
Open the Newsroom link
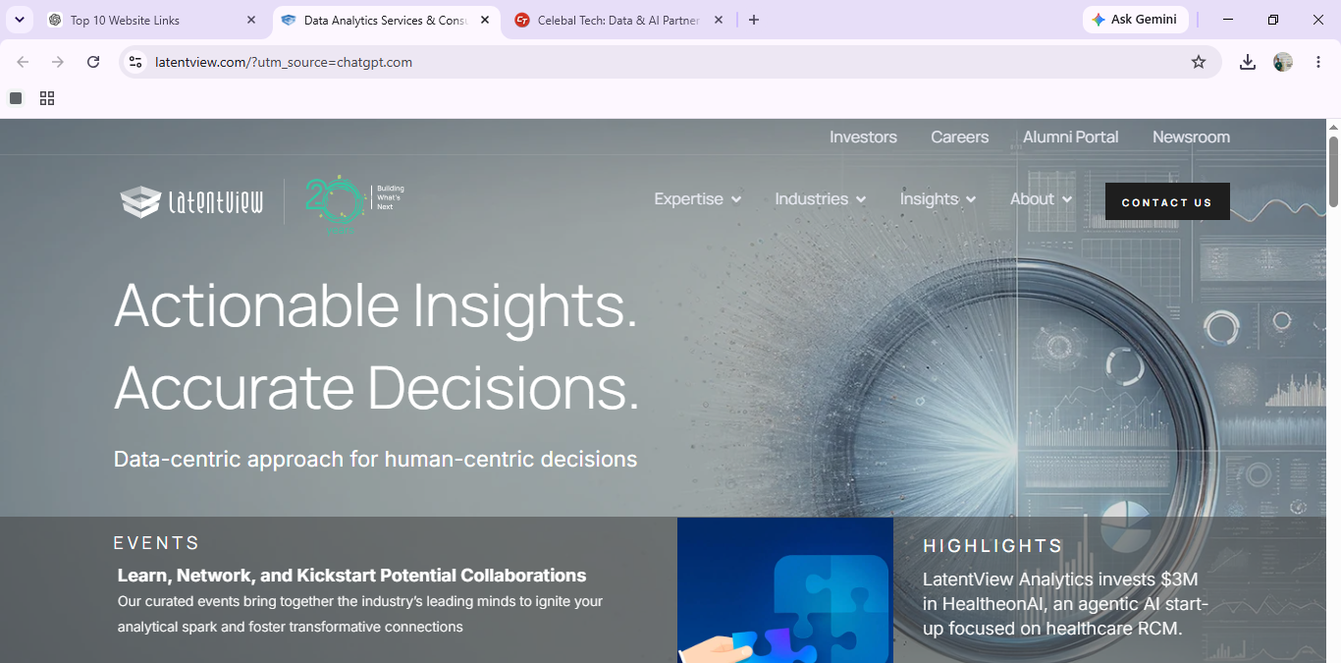[x=1191, y=138]
